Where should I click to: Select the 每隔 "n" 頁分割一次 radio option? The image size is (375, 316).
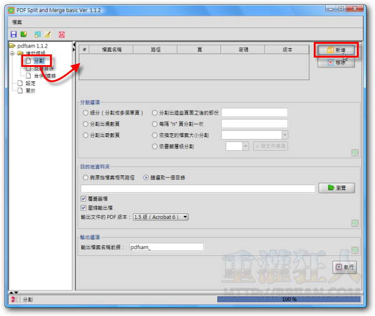pos(155,124)
